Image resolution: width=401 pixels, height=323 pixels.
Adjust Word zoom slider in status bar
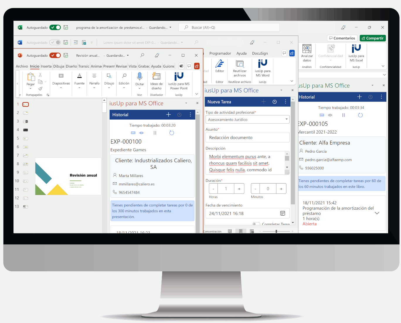click(x=276, y=231)
